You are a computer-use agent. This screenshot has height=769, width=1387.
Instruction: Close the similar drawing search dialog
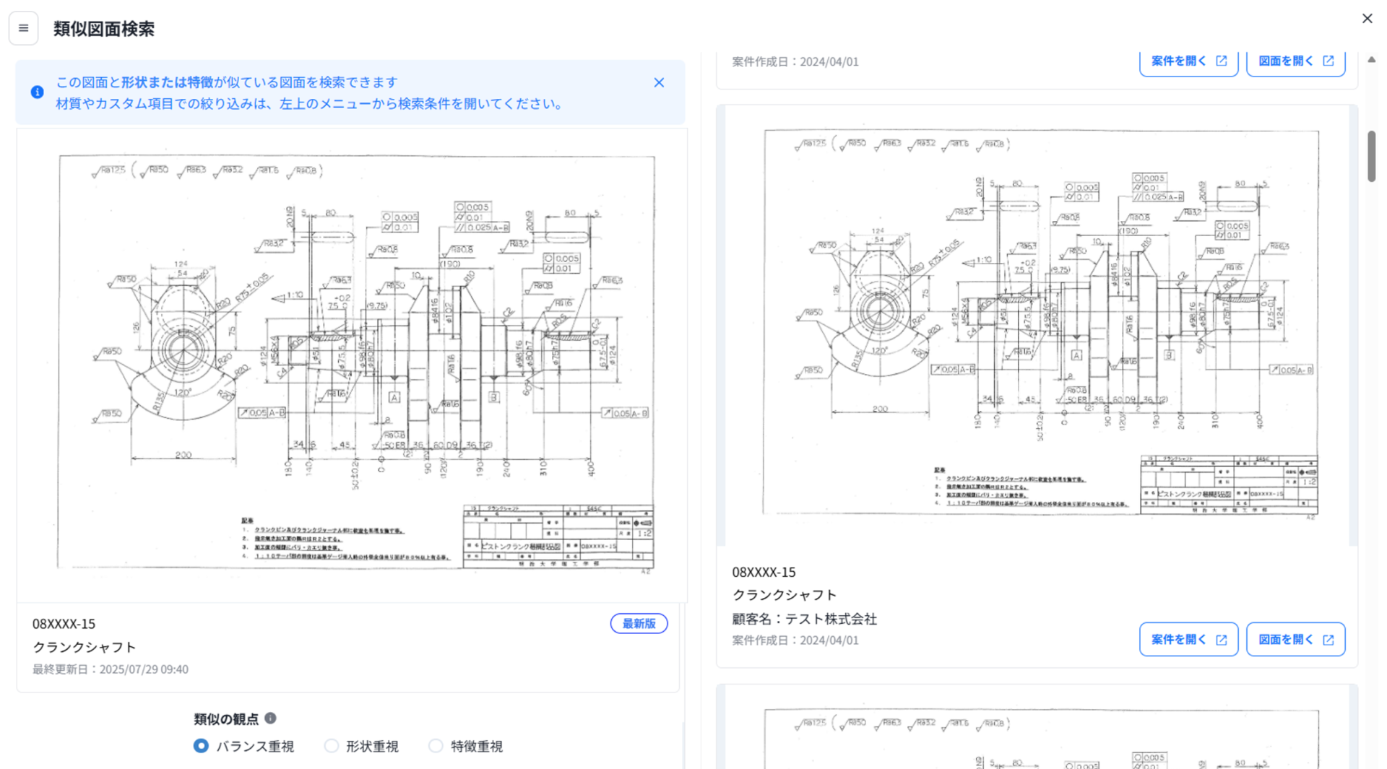coord(1367,19)
